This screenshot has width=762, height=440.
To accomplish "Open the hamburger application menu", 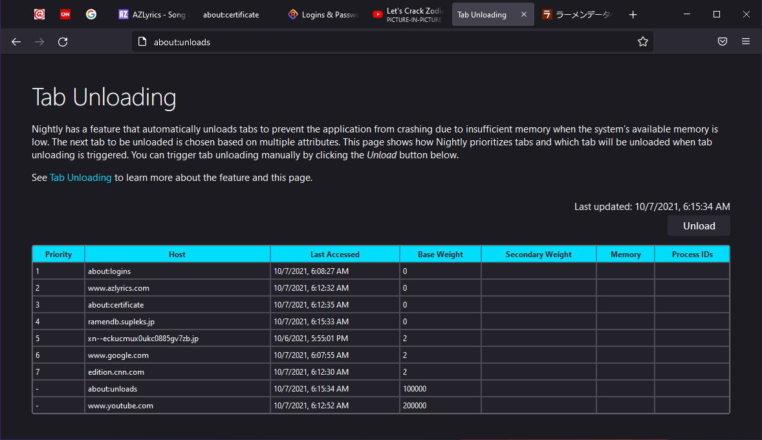I will click(x=746, y=42).
